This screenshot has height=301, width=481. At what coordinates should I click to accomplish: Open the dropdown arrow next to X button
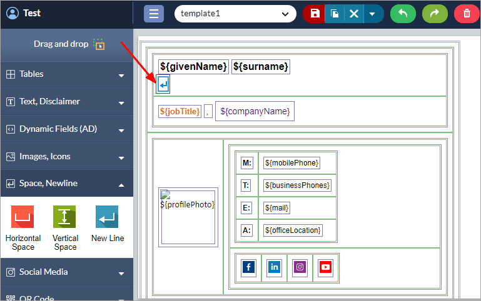pos(373,14)
